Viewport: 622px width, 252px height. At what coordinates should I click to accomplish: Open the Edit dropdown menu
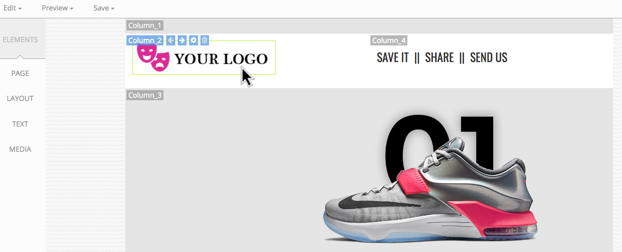point(12,8)
